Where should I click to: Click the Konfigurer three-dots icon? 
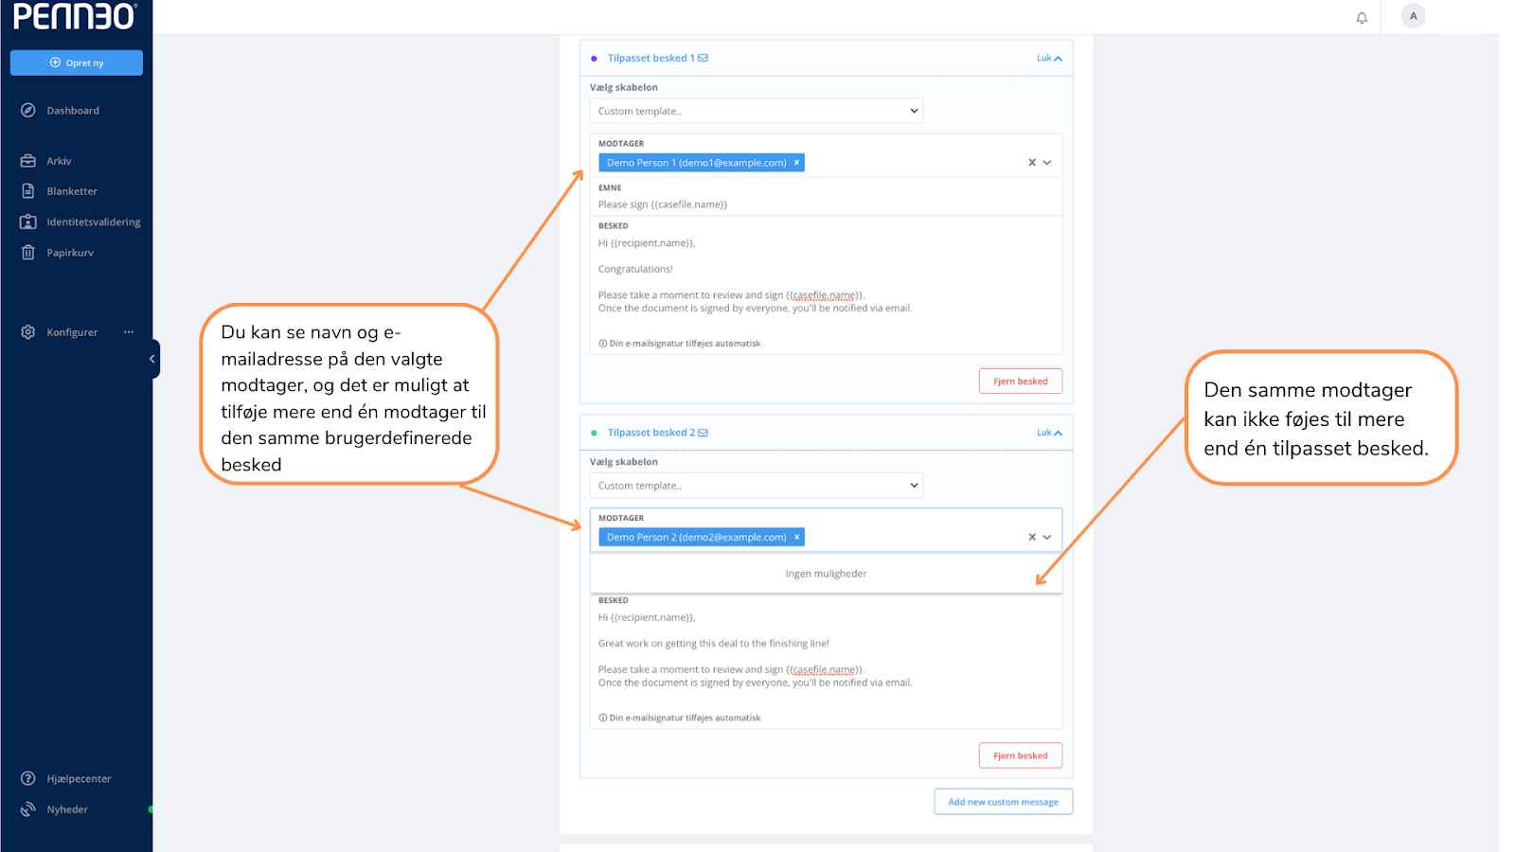coord(129,332)
